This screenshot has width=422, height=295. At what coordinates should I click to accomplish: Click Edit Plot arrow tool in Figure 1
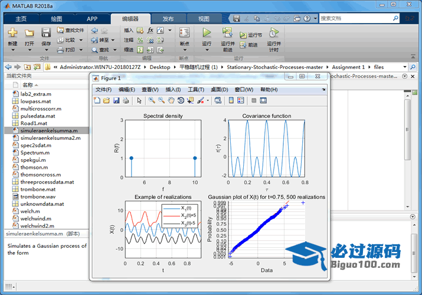pyautogui.click(x=139, y=100)
